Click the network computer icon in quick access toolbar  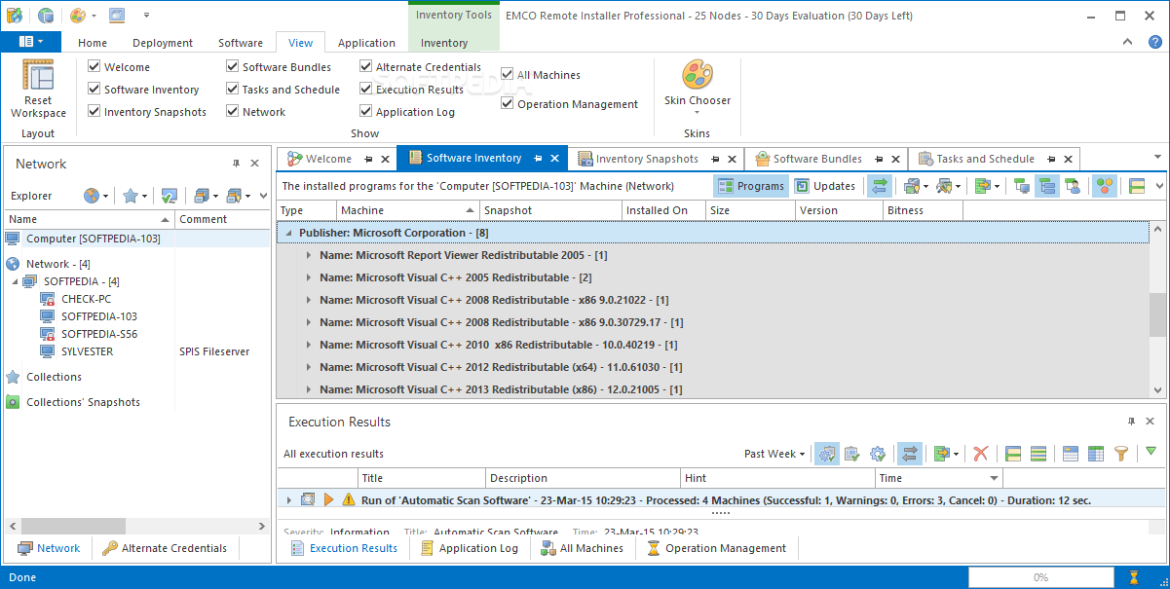(46, 16)
